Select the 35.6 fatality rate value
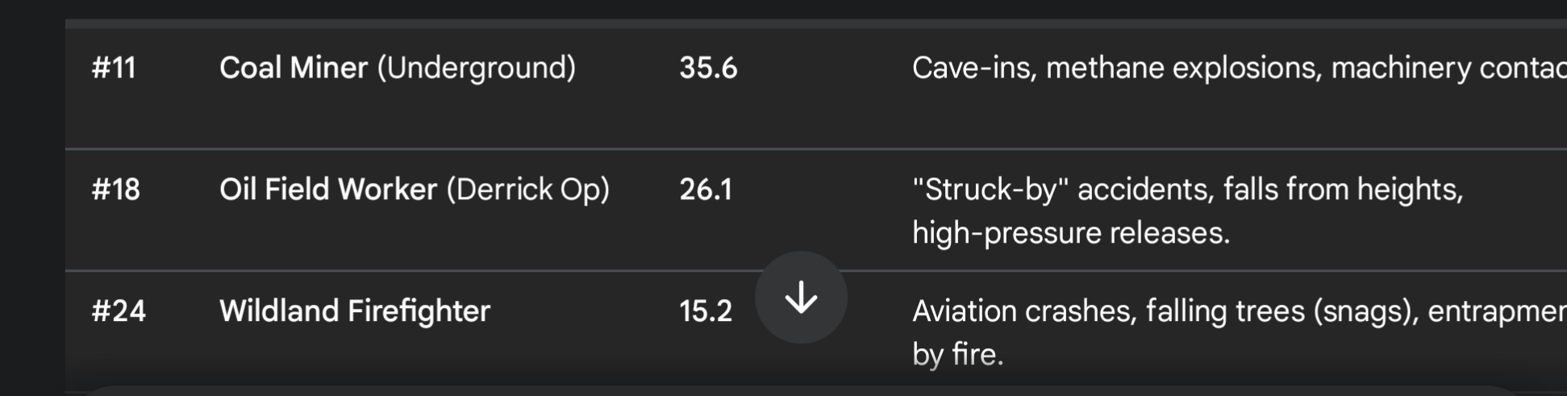Image resolution: width=1567 pixels, height=396 pixels. pos(708,69)
